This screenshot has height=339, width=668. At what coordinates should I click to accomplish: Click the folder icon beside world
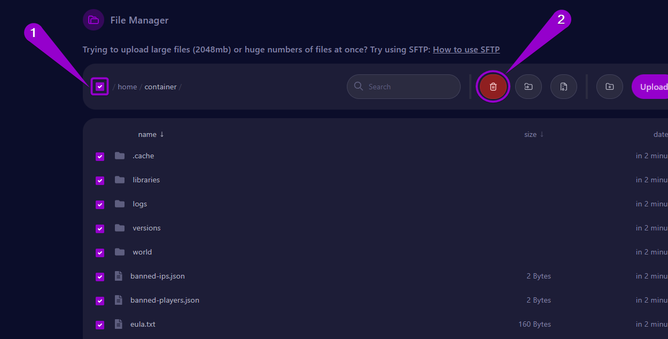119,251
